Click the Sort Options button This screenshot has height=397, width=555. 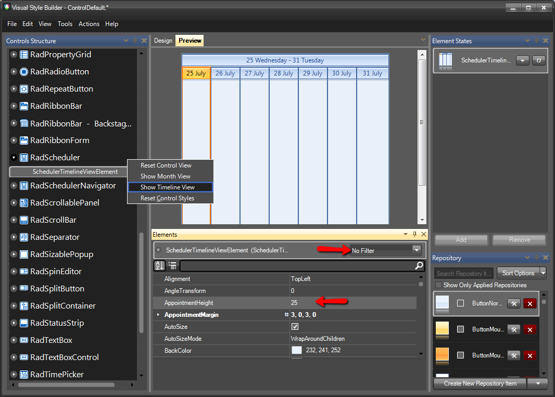tap(518, 273)
